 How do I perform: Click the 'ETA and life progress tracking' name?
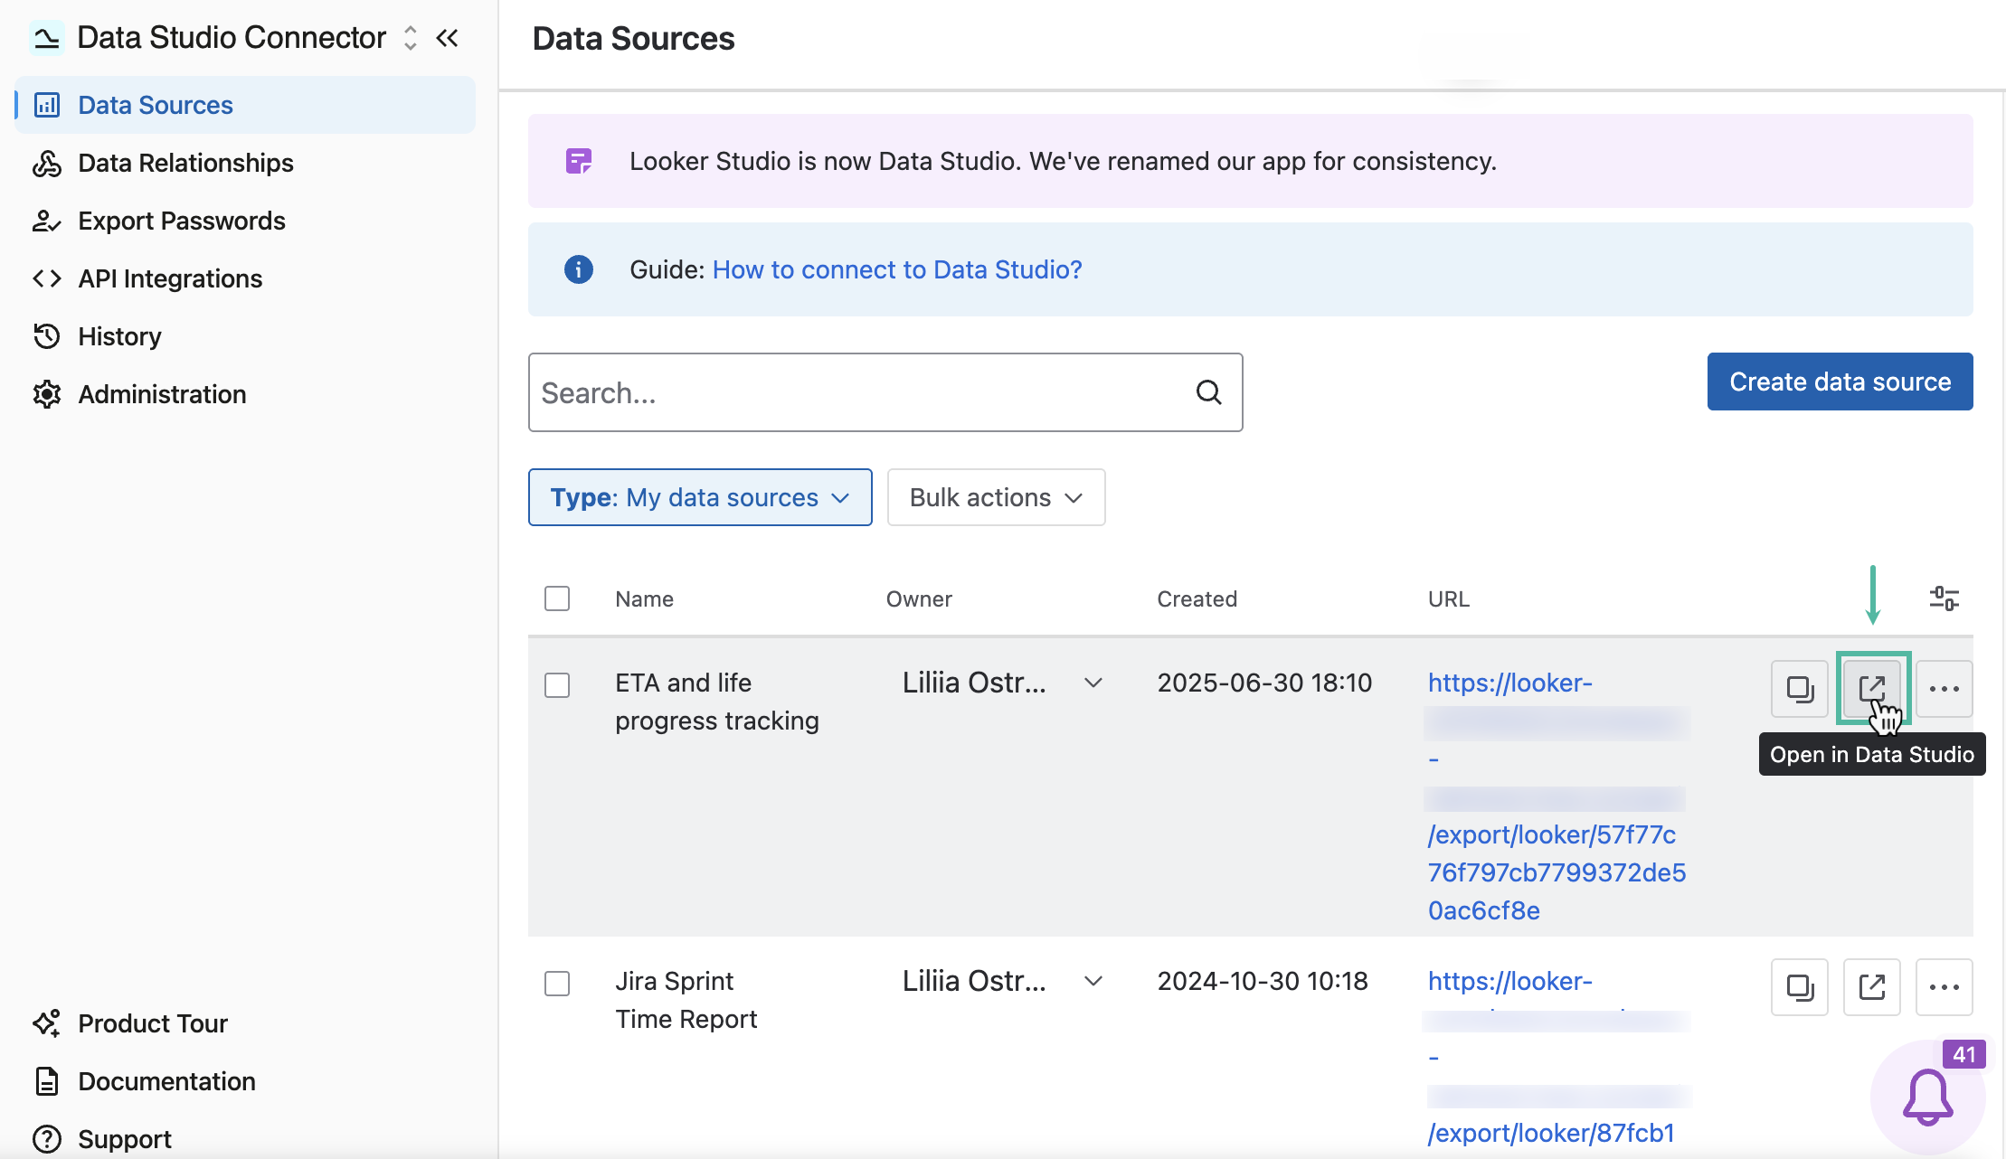point(717,702)
